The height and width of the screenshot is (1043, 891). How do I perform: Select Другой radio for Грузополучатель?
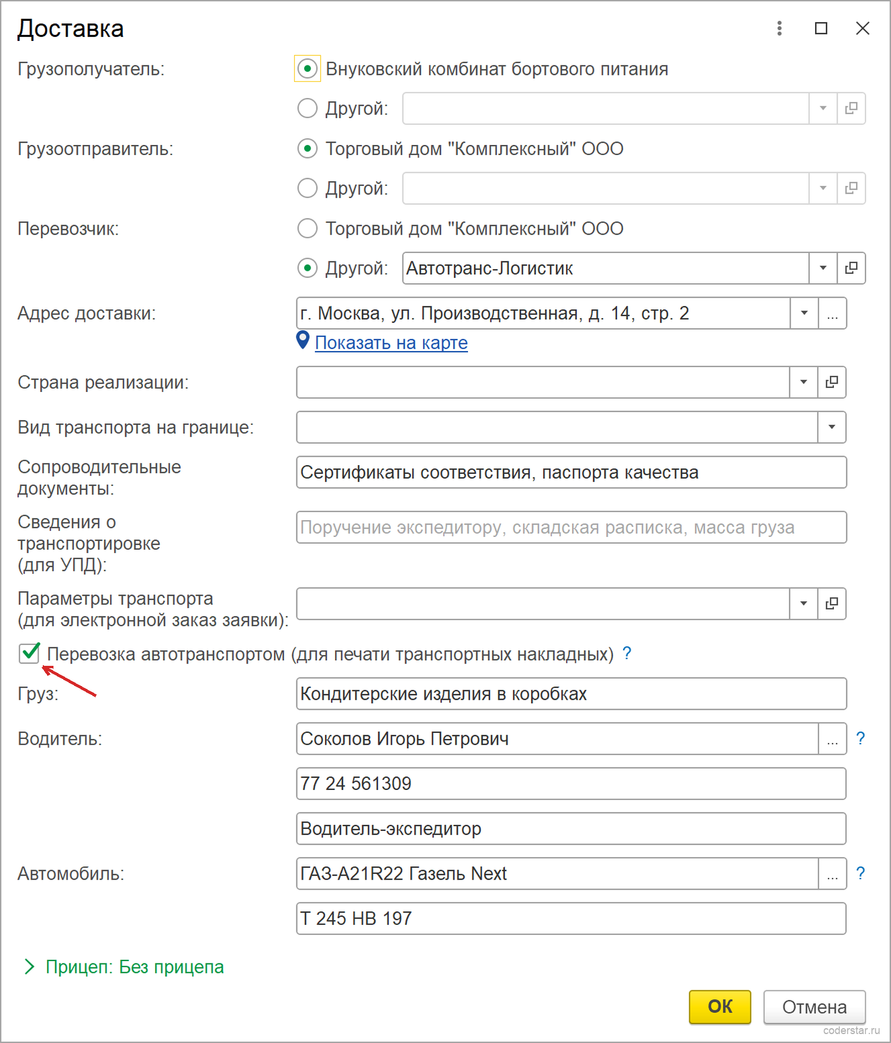(x=307, y=108)
